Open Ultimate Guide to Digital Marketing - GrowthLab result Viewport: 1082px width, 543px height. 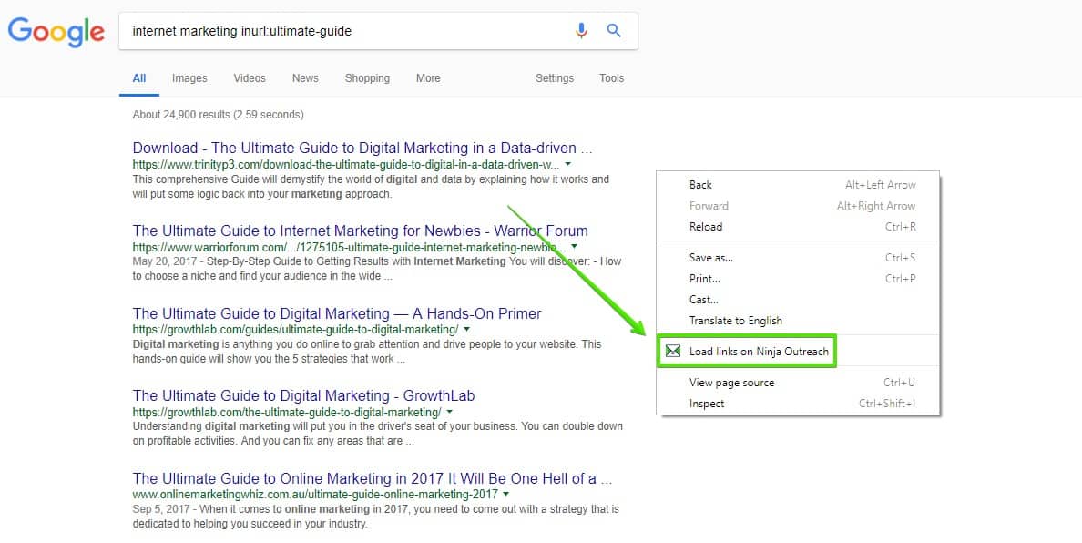click(x=303, y=396)
